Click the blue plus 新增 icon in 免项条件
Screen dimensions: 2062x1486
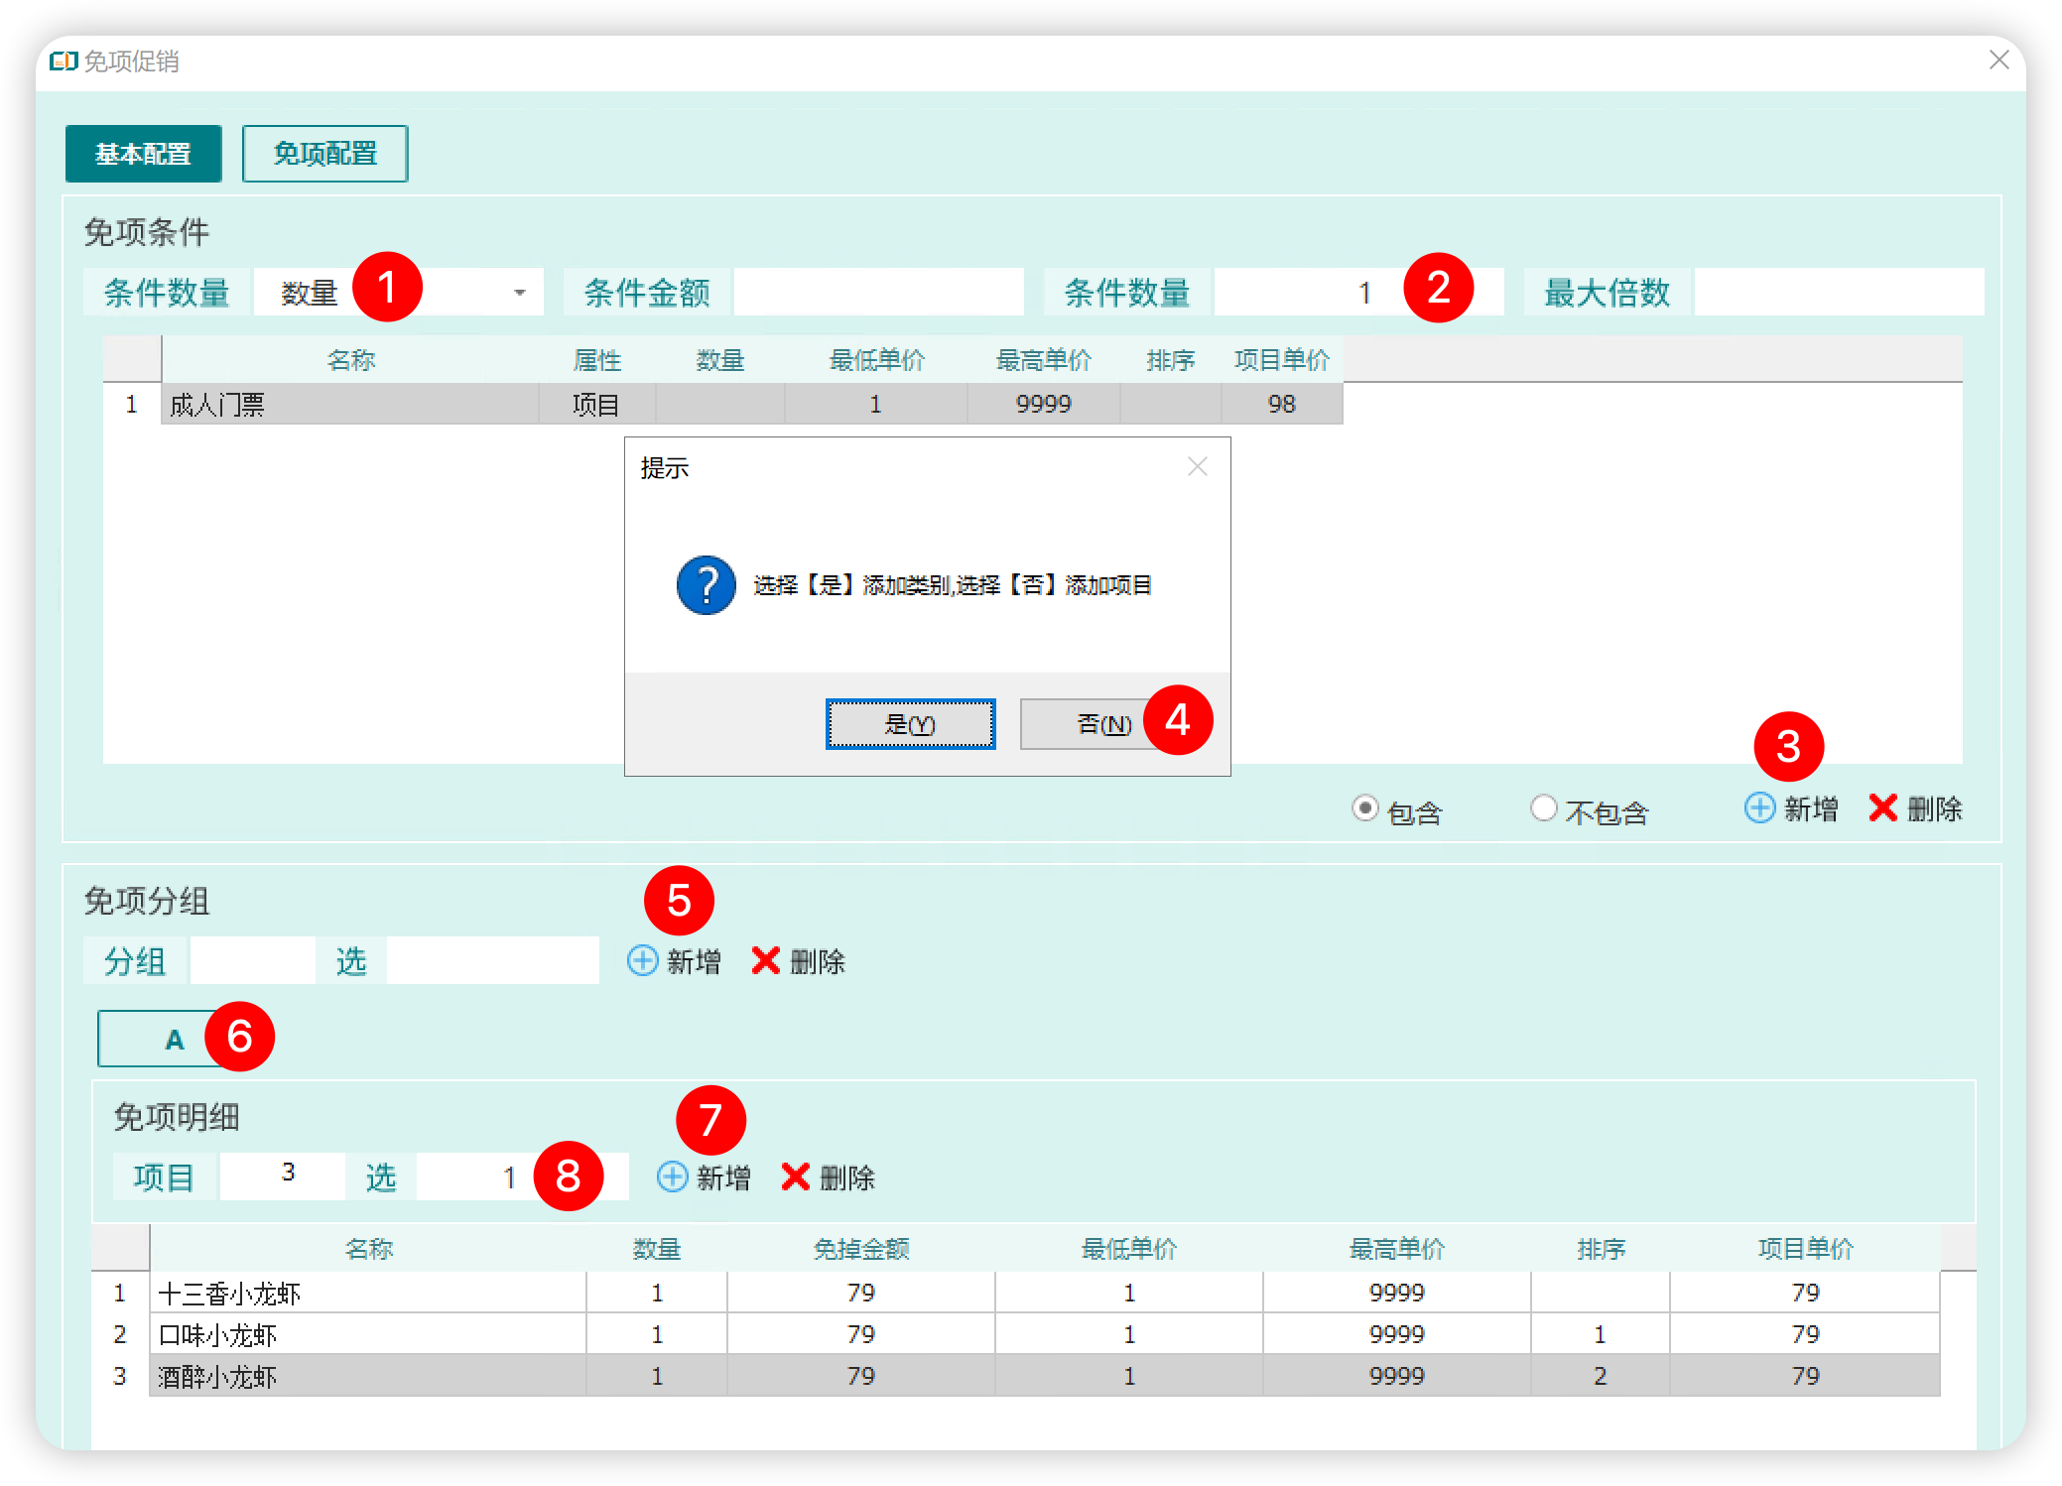pos(1759,808)
